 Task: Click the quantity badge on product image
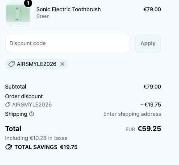[x=28, y=3]
